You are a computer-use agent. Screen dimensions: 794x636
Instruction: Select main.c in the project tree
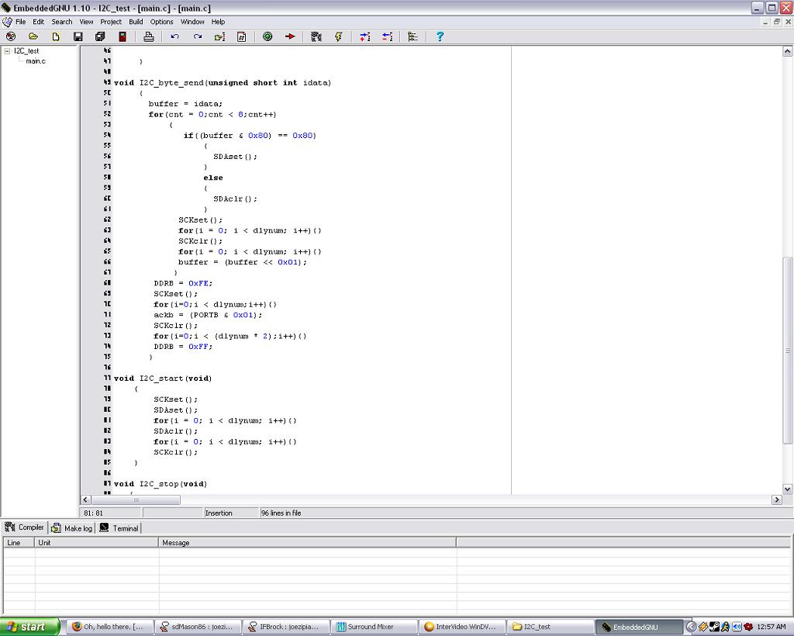click(x=36, y=61)
